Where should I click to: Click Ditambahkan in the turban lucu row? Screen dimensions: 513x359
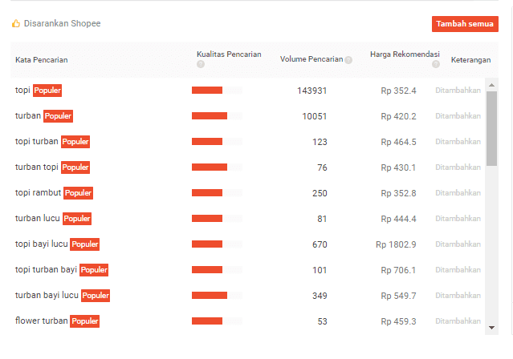click(x=458, y=219)
